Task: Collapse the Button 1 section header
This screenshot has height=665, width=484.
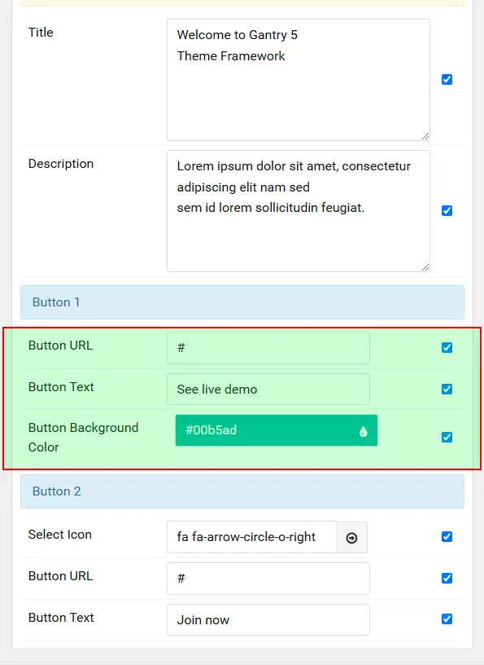Action: pyautogui.click(x=242, y=302)
